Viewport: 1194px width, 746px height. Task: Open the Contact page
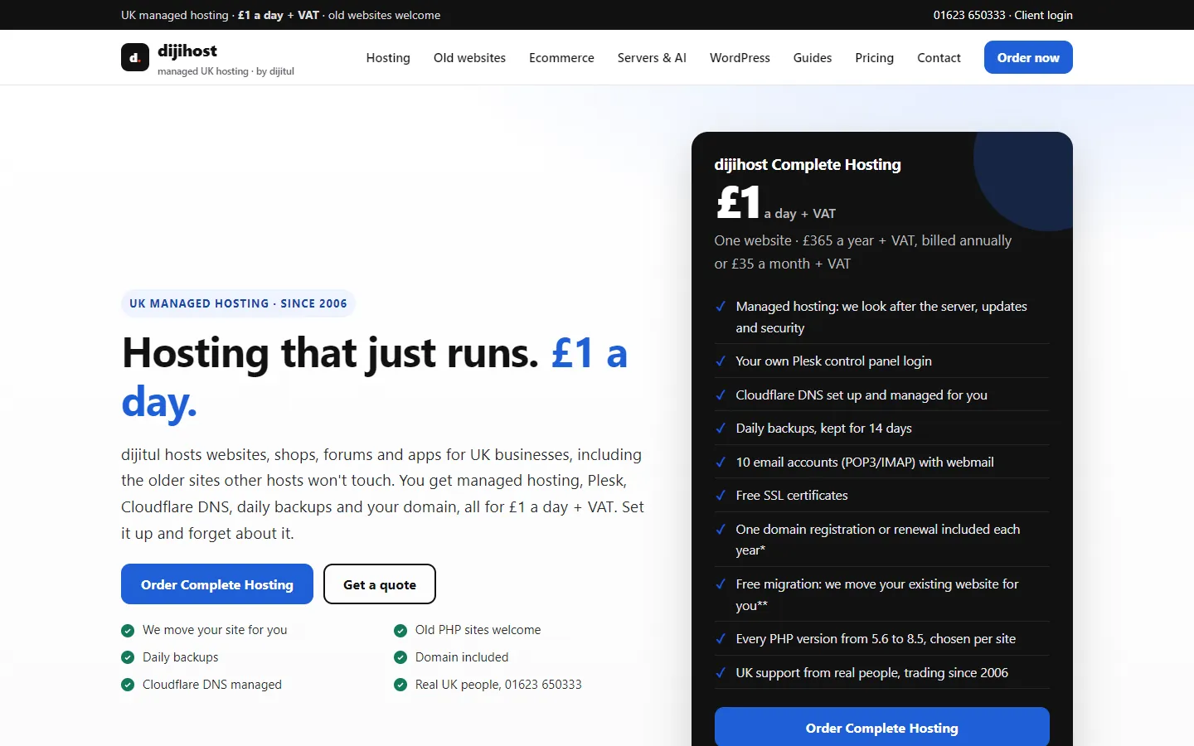(x=939, y=57)
